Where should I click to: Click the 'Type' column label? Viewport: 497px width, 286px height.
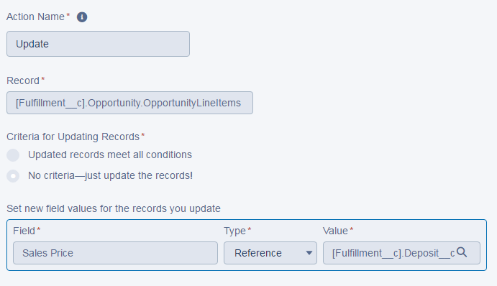[x=235, y=231]
